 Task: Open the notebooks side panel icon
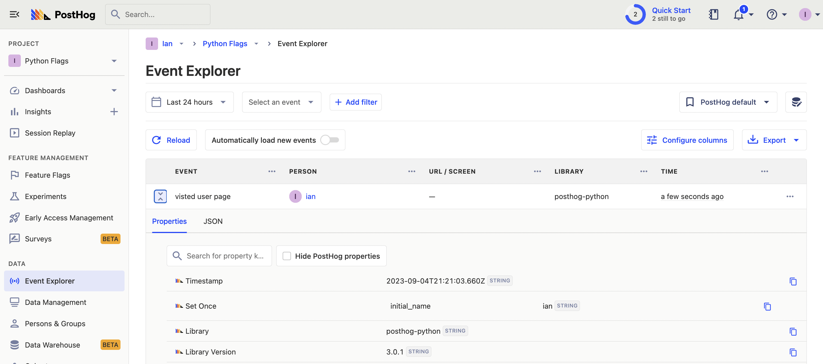point(713,14)
